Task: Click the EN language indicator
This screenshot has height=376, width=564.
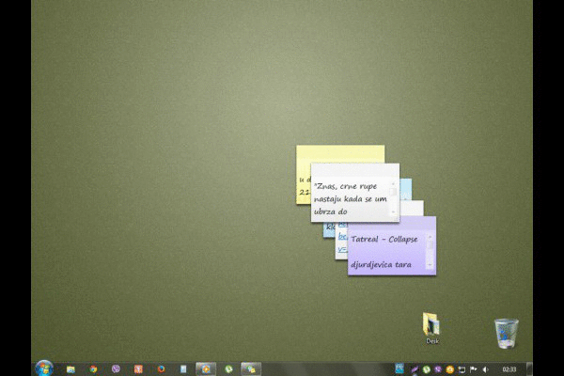Action: coord(399,368)
